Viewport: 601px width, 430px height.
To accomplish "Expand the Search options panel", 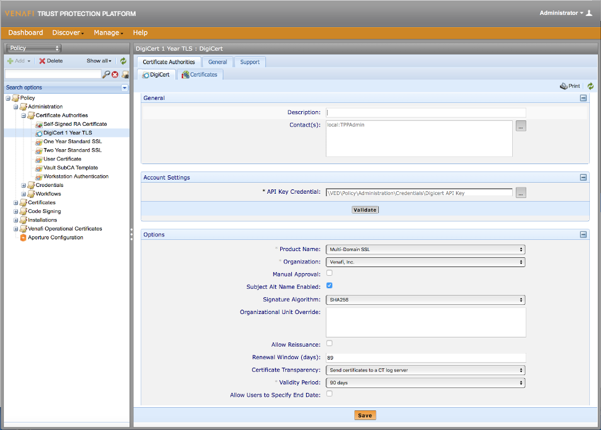I will click(125, 88).
